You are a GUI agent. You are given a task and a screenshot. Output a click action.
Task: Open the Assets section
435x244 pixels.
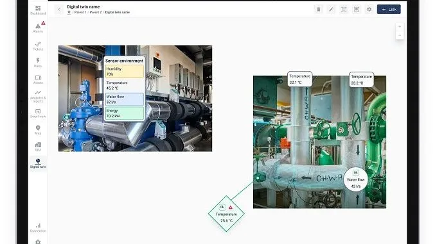click(x=38, y=79)
